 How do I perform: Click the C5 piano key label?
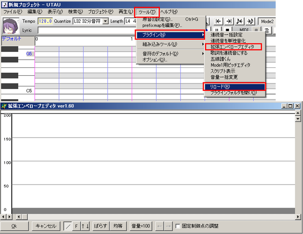point(29,91)
